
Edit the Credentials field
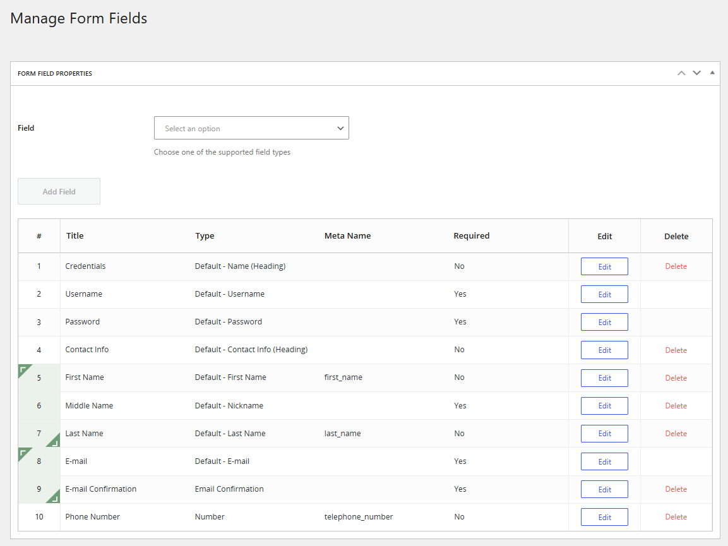(604, 266)
